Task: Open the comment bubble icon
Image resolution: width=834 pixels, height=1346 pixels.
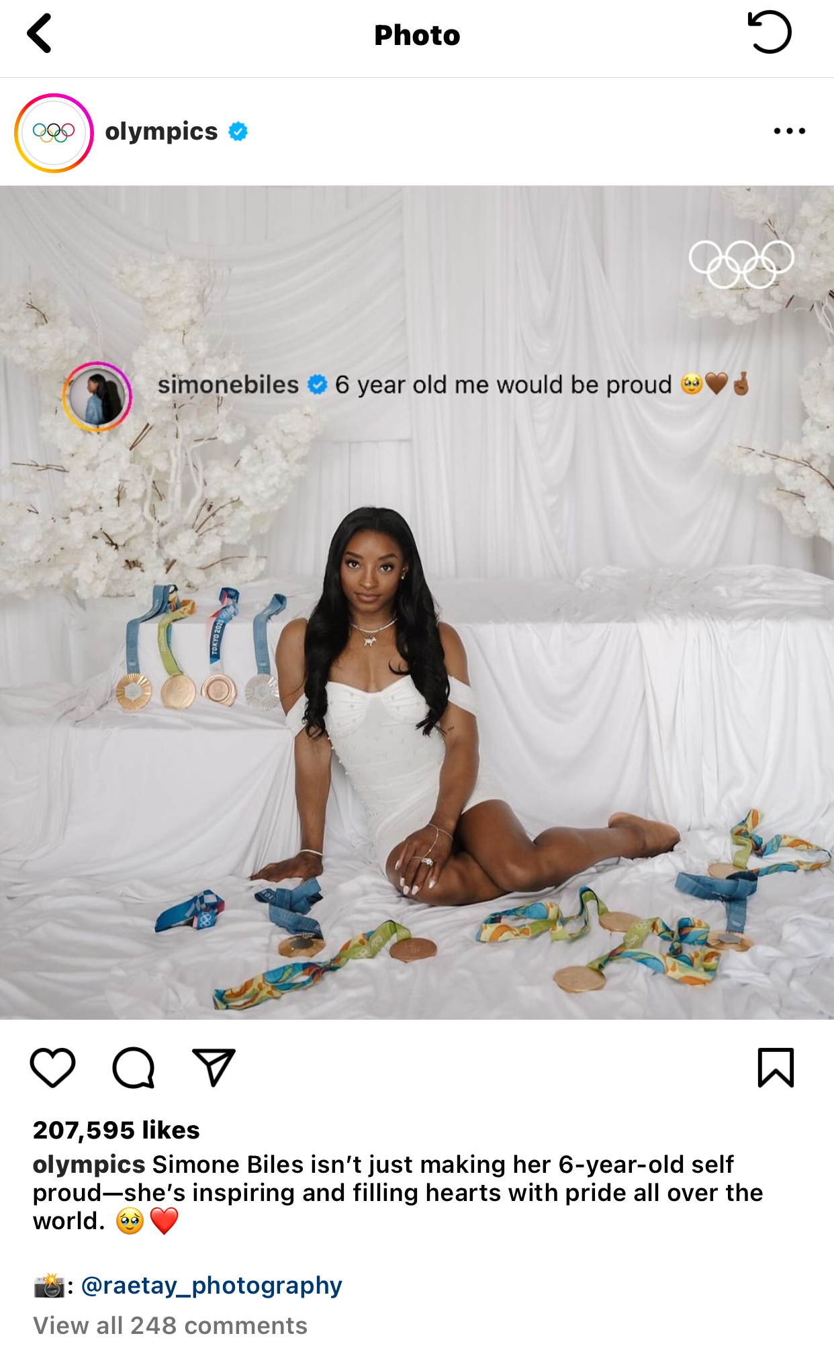Action: click(x=134, y=1067)
